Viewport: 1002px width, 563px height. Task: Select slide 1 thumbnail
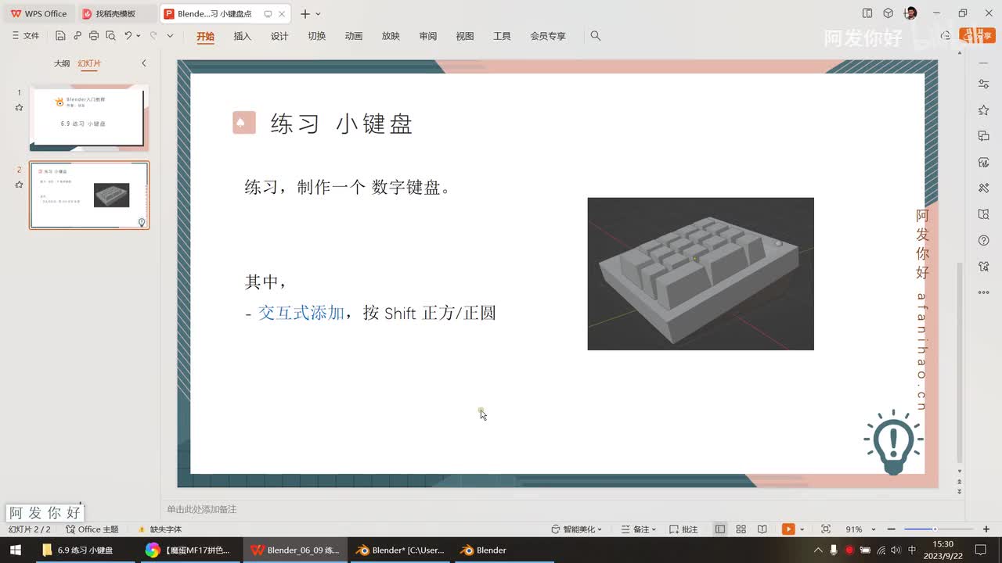click(88, 117)
